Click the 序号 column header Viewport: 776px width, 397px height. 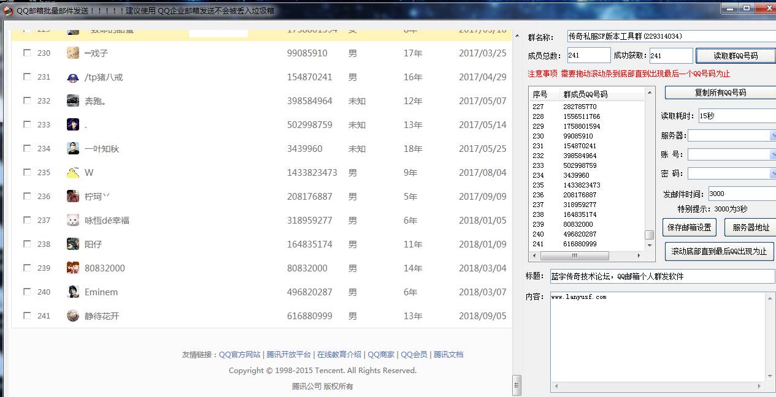[x=544, y=94]
